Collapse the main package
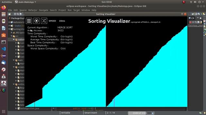Viewport: 206px width, 115px height. click(x=14, y=60)
